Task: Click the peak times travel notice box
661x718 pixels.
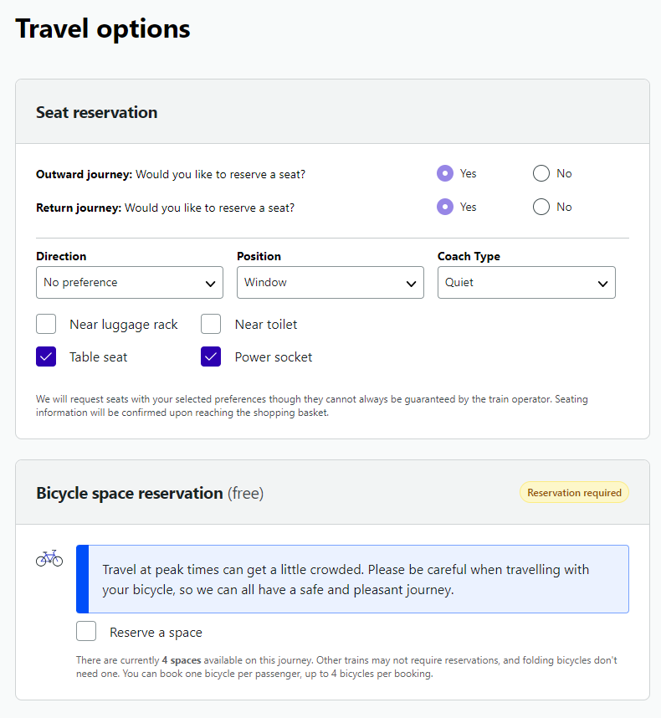Action: click(x=351, y=579)
